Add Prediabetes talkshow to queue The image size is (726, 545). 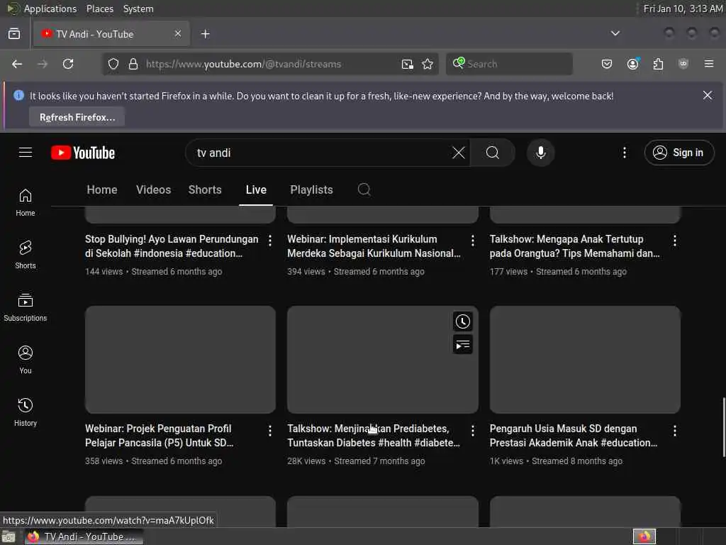[462, 344]
